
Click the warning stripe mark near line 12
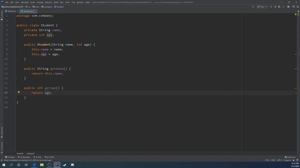point(295,69)
